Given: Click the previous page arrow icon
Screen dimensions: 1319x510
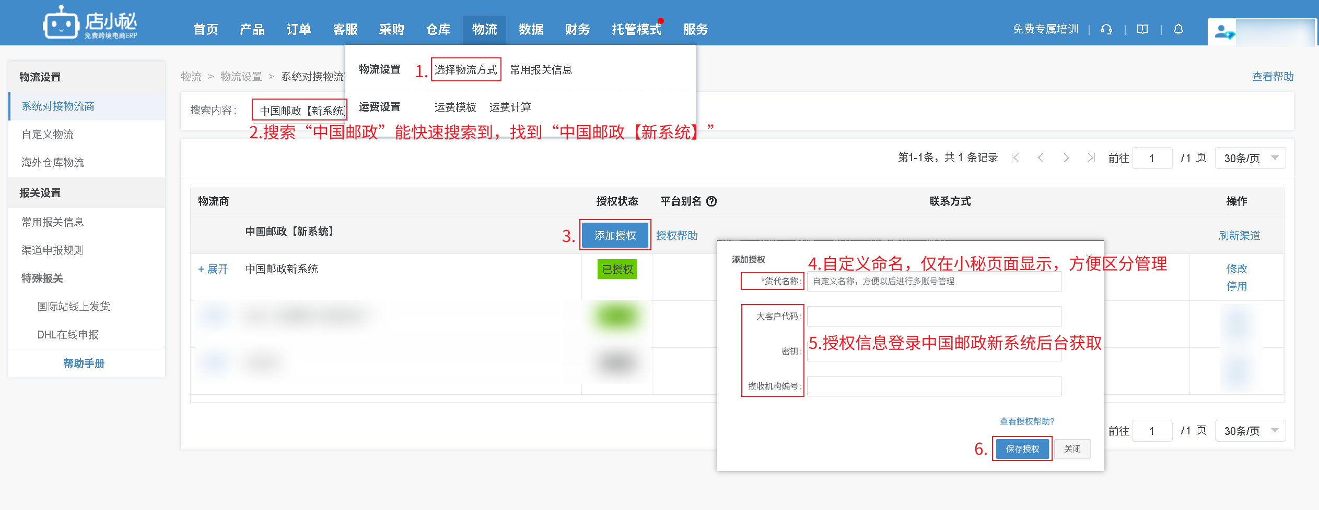Looking at the screenshot, I should tap(1040, 157).
